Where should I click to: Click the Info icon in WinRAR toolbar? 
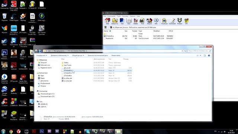pyautogui.click(x=156, y=21)
